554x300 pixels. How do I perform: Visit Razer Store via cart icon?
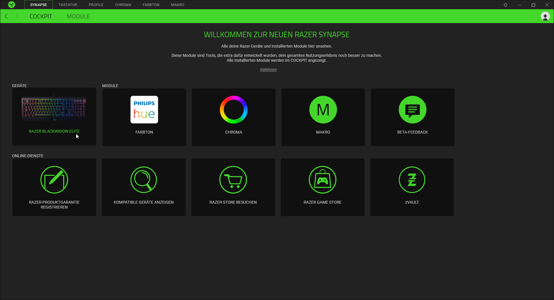click(233, 180)
